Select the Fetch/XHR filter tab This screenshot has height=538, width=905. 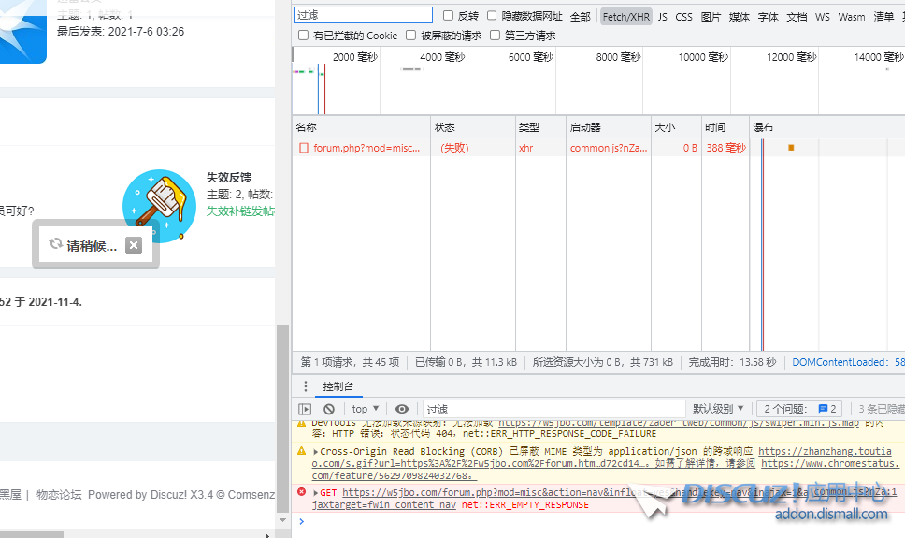tap(625, 16)
